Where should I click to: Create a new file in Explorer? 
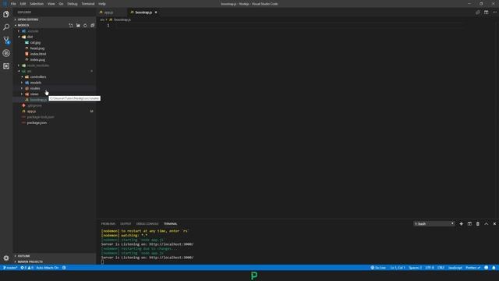[71, 25]
